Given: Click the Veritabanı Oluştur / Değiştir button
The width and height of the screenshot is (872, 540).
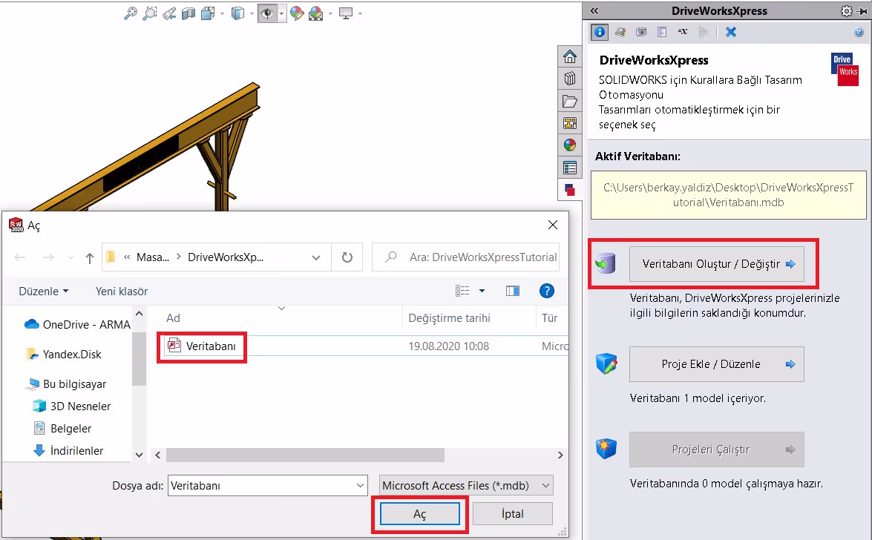Looking at the screenshot, I should 717,263.
